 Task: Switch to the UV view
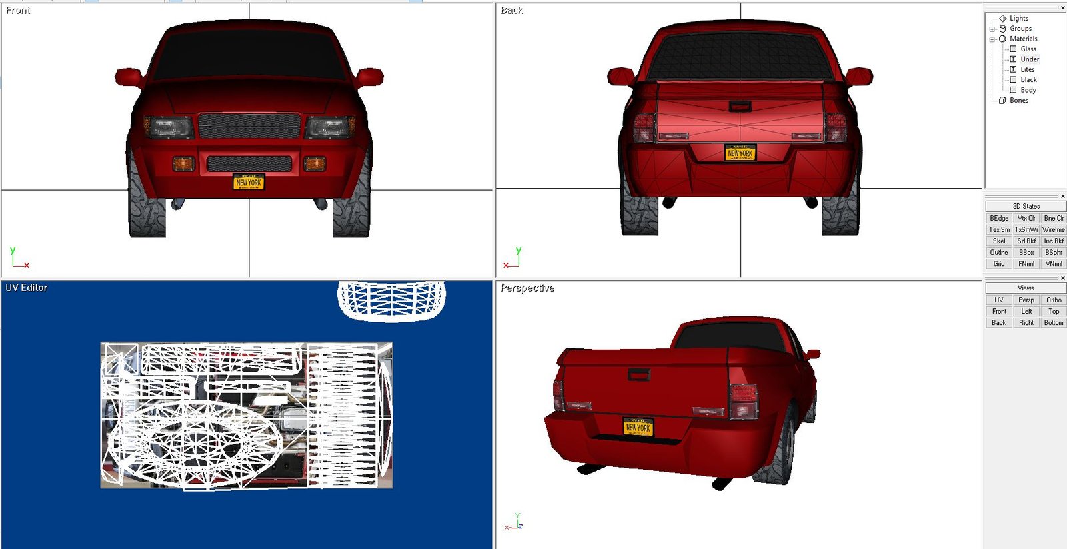click(x=999, y=300)
